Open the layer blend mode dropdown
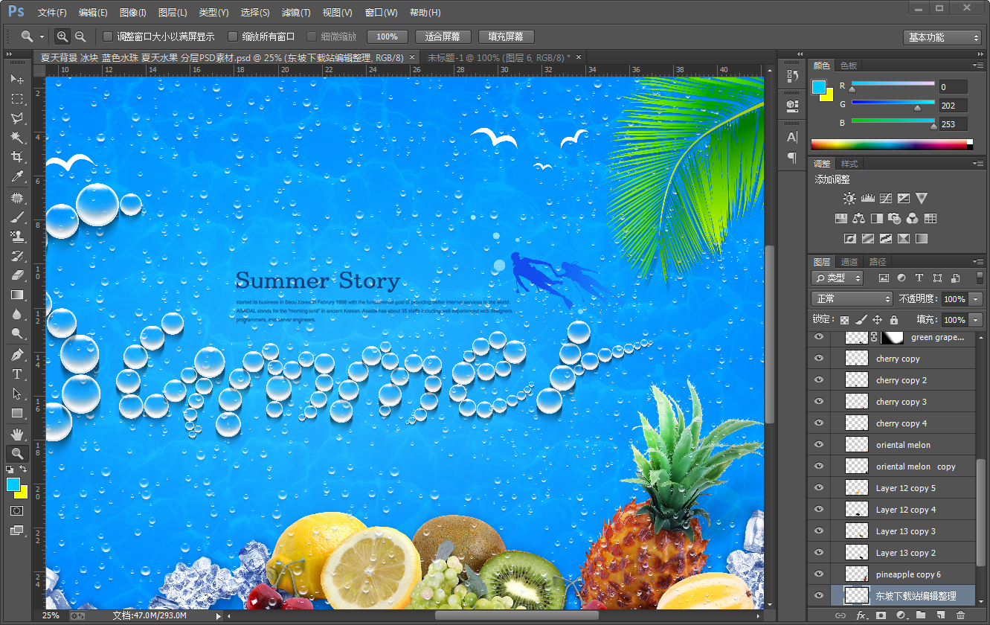Image resolution: width=990 pixels, height=625 pixels. pos(851,299)
